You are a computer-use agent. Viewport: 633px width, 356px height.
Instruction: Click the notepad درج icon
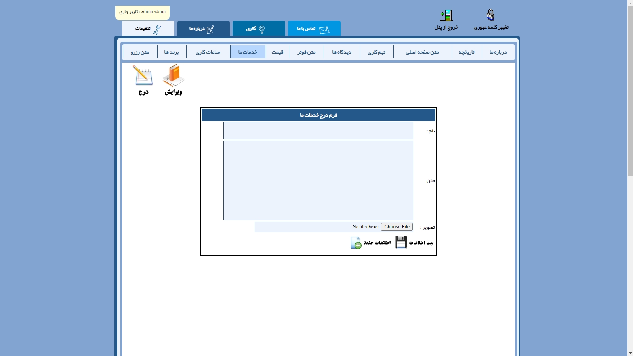pos(143,75)
